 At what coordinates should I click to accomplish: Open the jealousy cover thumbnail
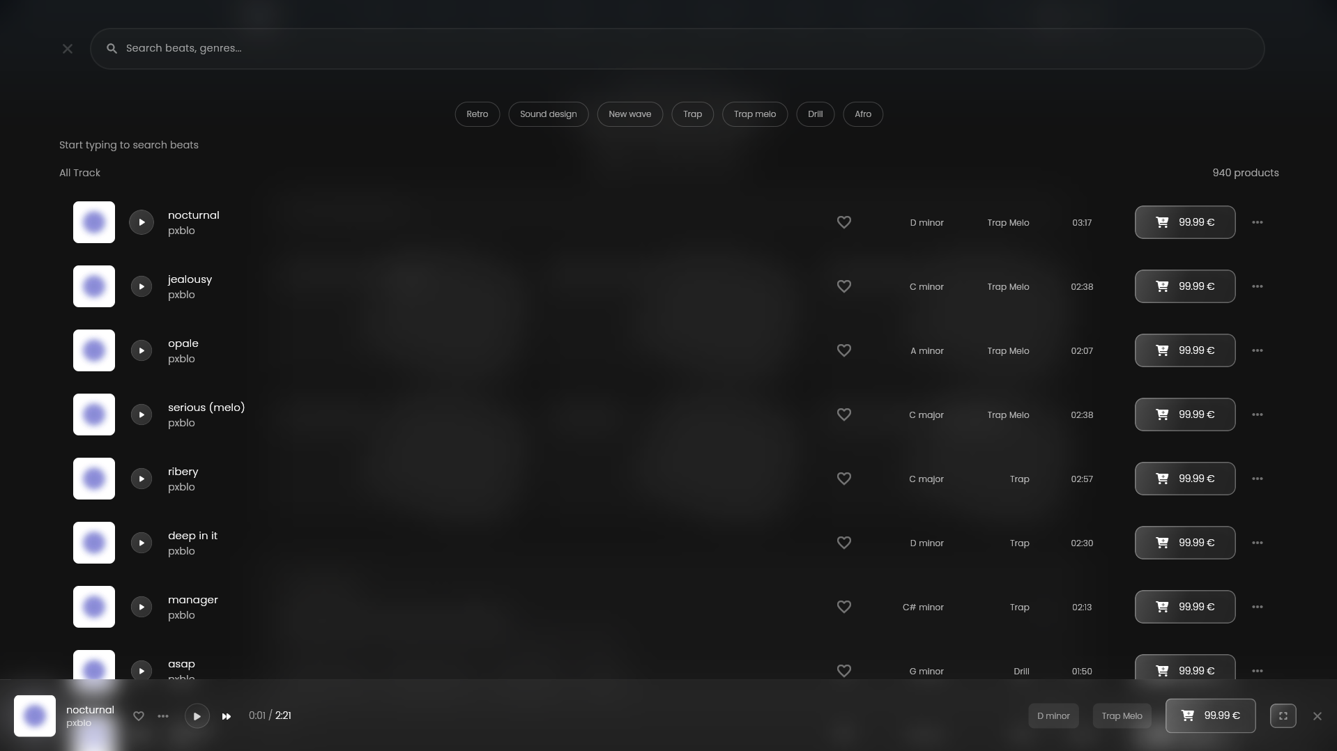[x=94, y=286]
